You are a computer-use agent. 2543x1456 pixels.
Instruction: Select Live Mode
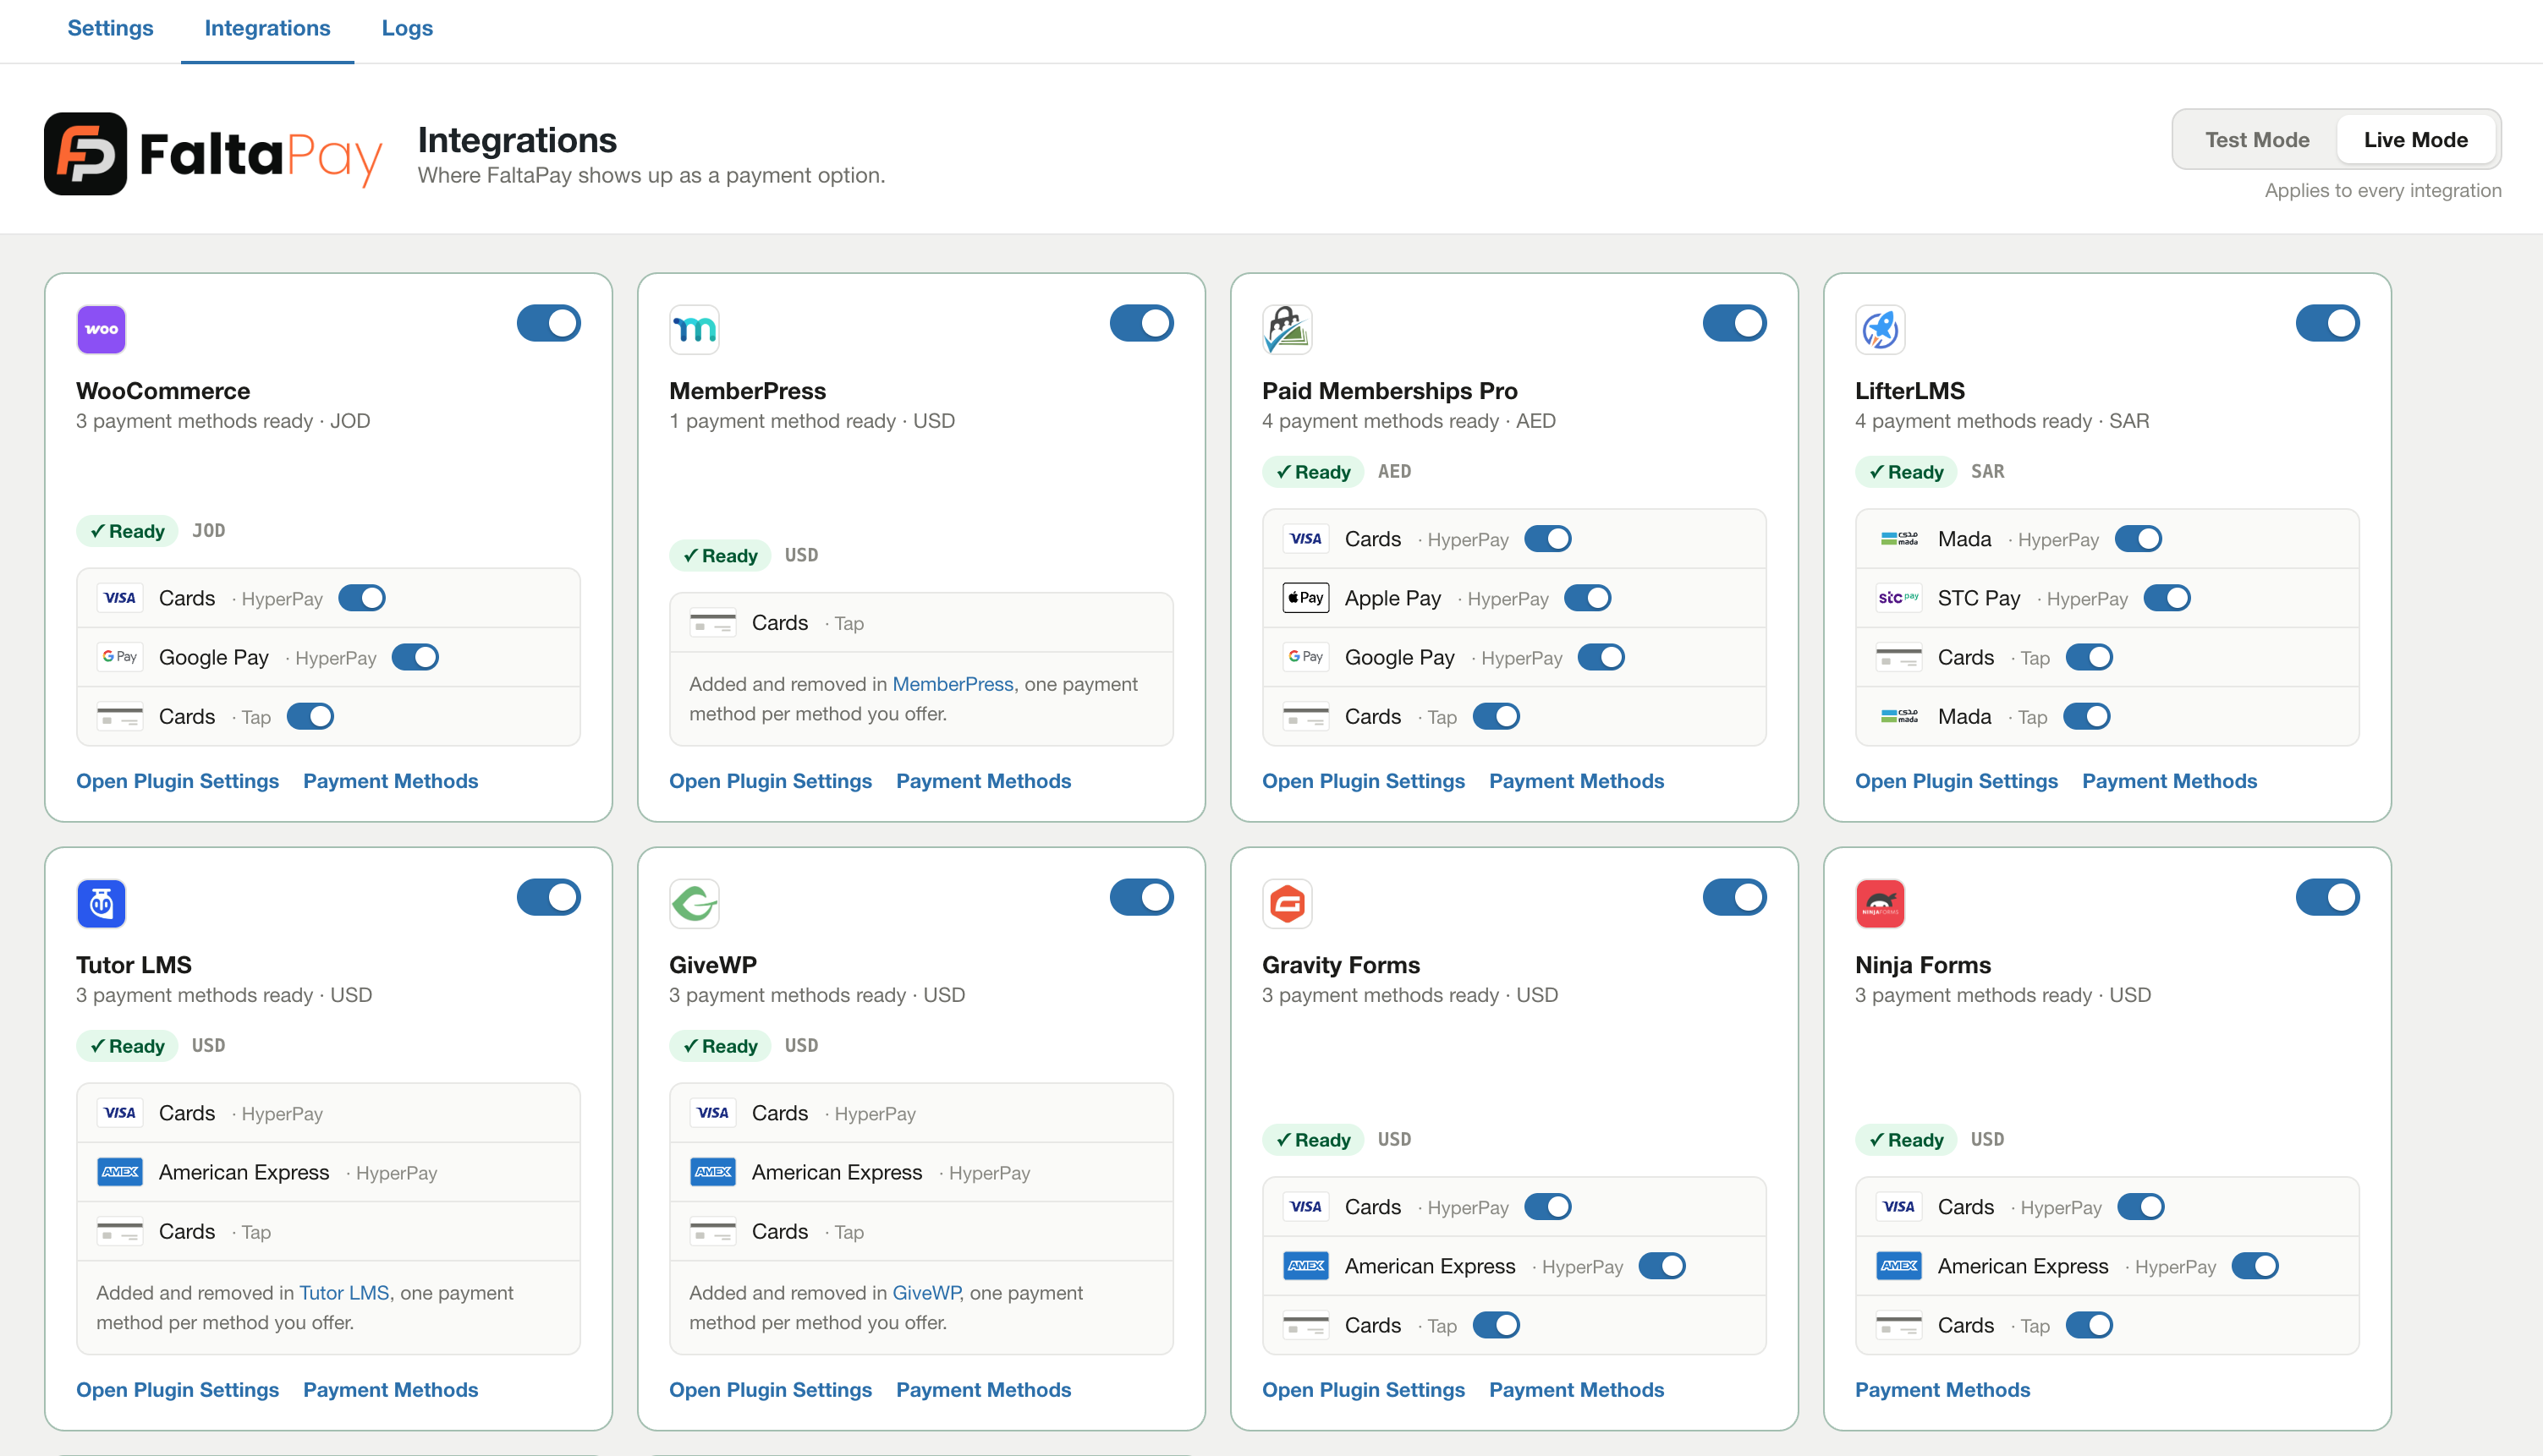(2415, 140)
